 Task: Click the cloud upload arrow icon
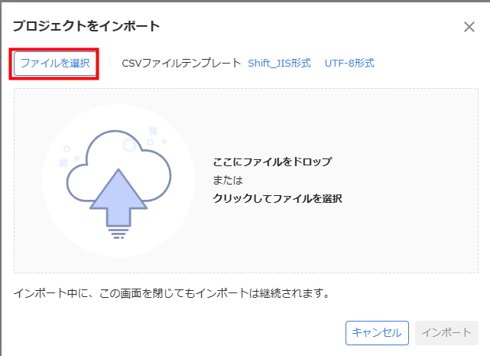(x=118, y=185)
